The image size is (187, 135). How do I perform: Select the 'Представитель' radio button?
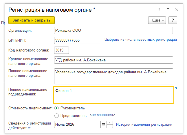pyautogui.click(x=56, y=116)
